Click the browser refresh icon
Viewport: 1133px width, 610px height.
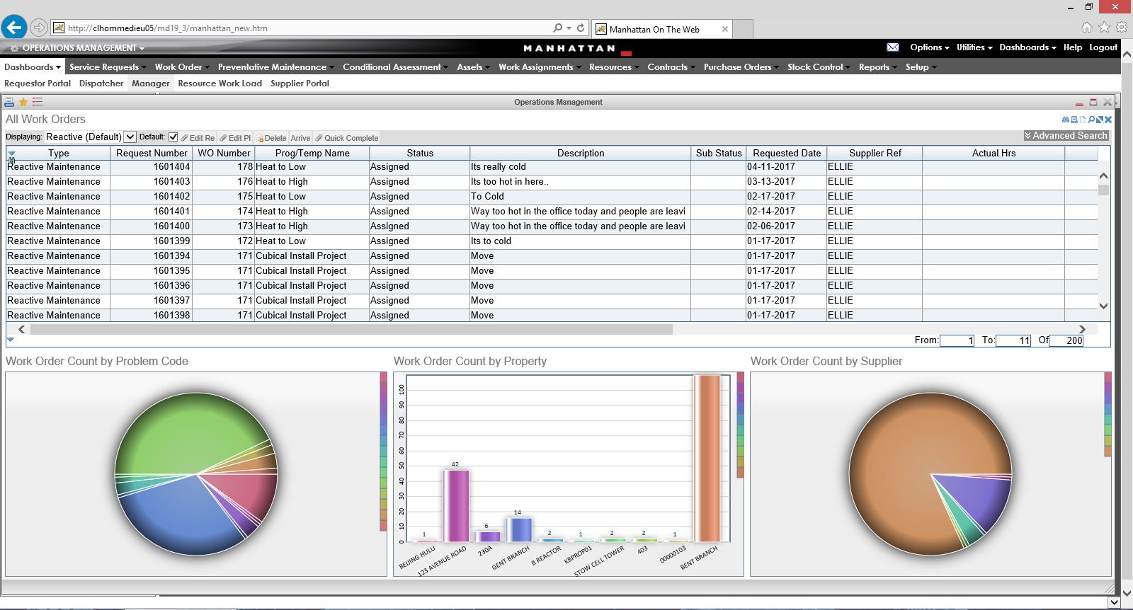(581, 28)
